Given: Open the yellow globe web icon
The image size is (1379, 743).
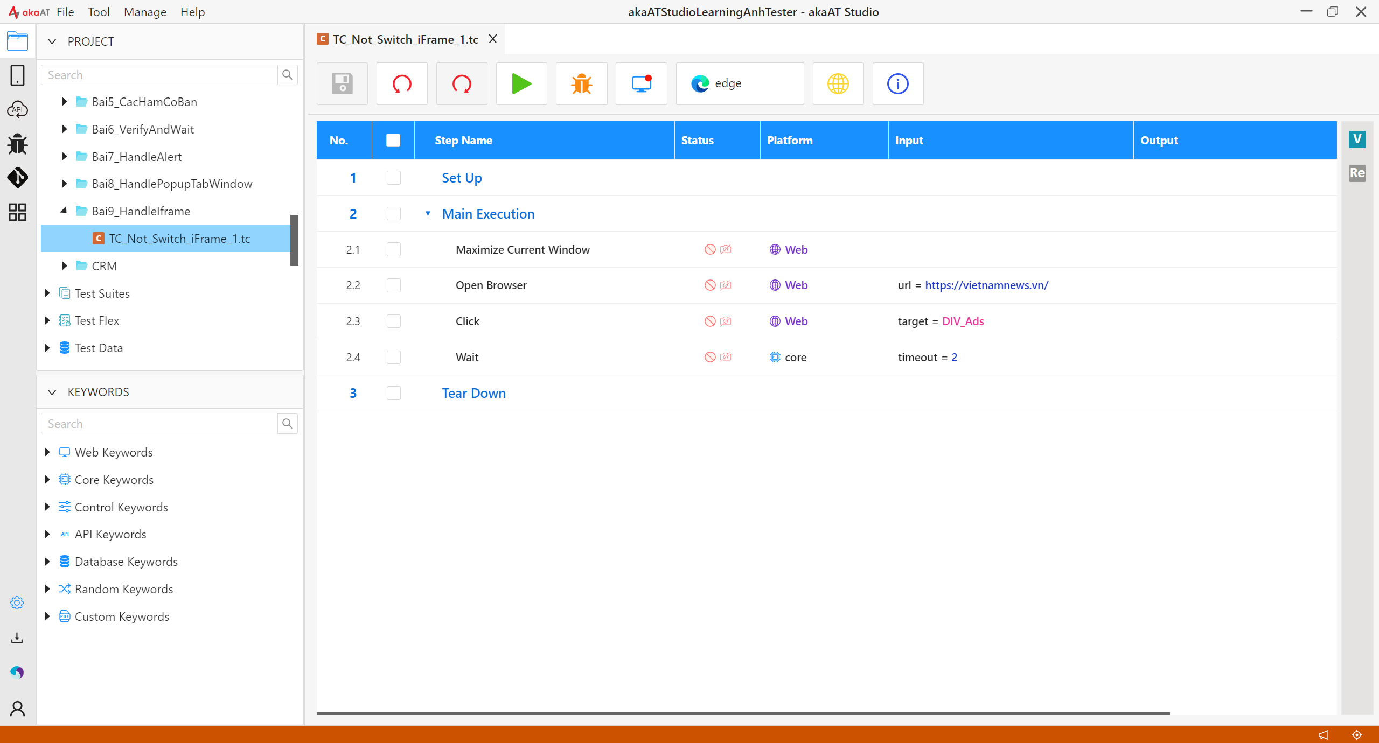Looking at the screenshot, I should point(838,83).
